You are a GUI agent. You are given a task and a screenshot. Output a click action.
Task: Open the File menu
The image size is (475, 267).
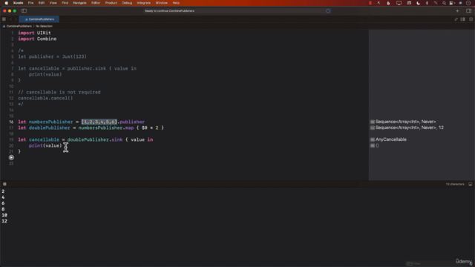[30, 3]
